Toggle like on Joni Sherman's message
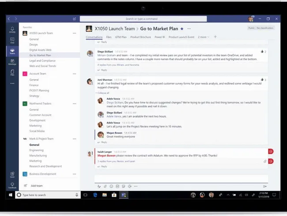 [x=262, y=80]
